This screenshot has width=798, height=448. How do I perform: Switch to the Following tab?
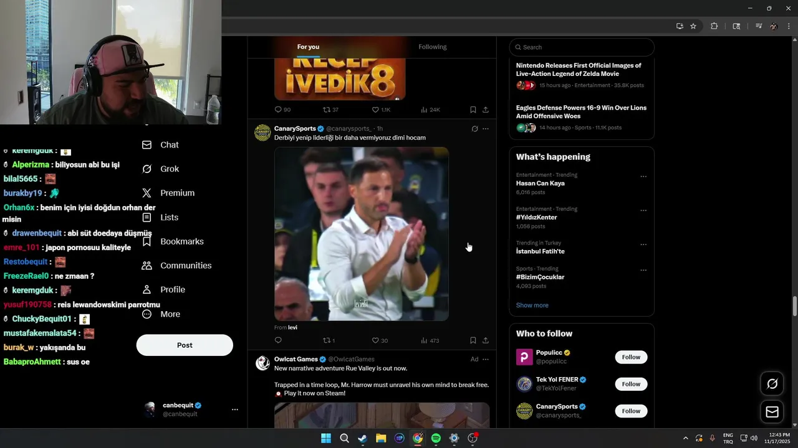pyautogui.click(x=432, y=47)
